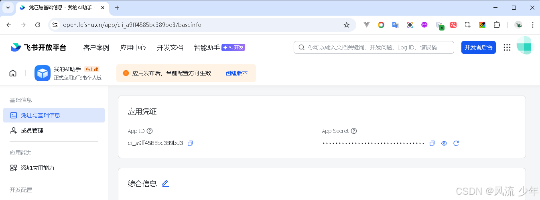Close the 凭证与基础信息 browser tab
The height and width of the screenshot is (200, 540).
pos(103,8)
